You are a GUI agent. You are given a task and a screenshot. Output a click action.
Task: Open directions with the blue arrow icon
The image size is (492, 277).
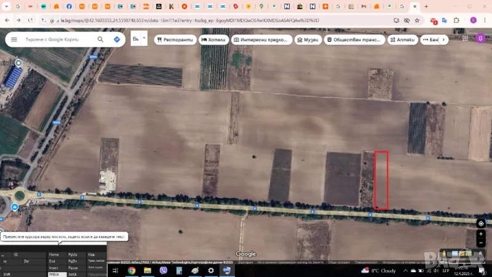(x=117, y=39)
